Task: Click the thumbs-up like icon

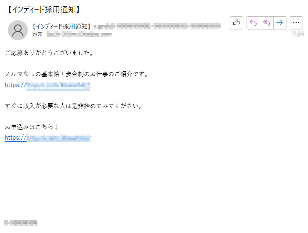Action: tap(237, 23)
